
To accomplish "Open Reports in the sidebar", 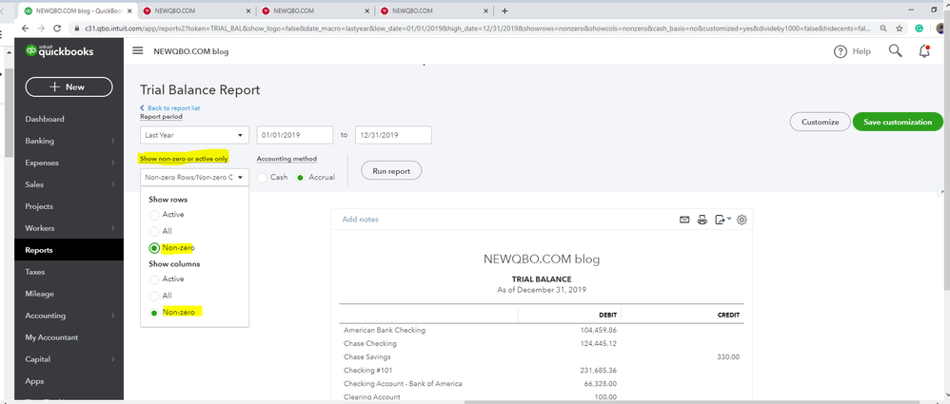I will pyautogui.click(x=69, y=250).
